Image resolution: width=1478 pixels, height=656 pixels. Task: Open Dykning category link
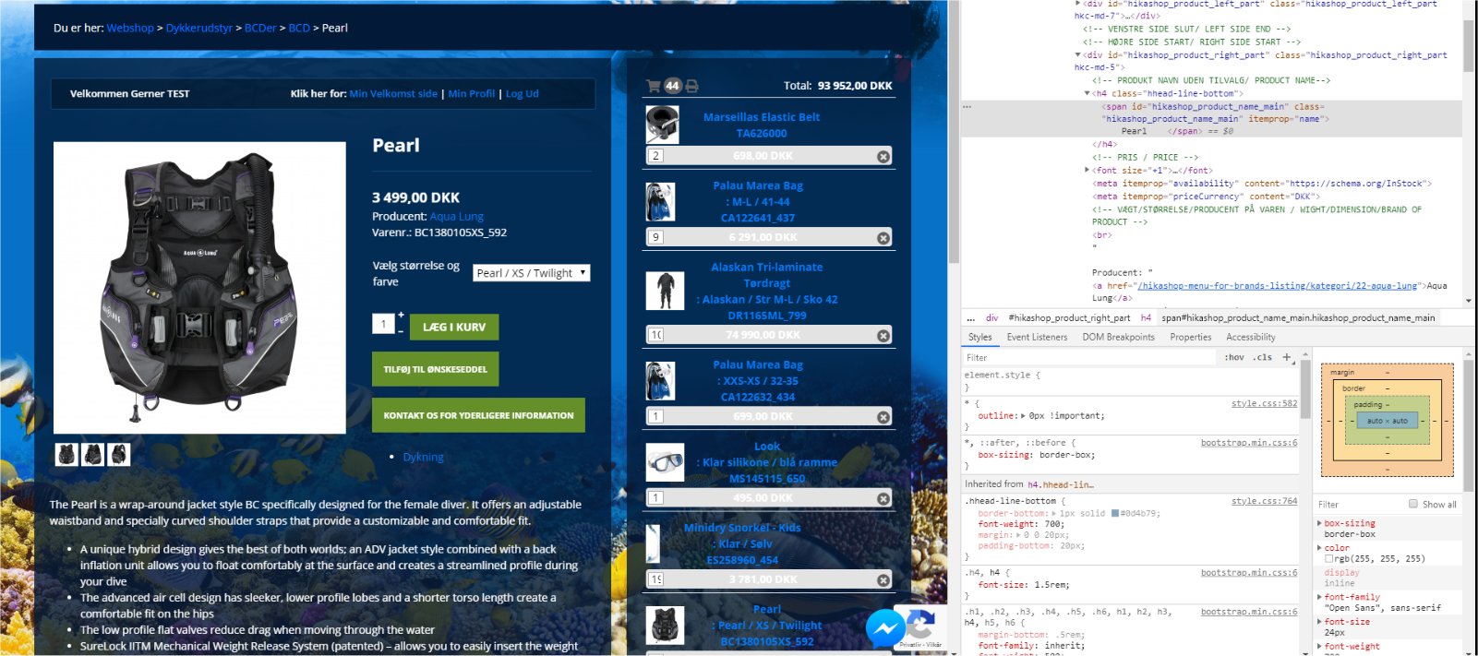pyautogui.click(x=424, y=458)
